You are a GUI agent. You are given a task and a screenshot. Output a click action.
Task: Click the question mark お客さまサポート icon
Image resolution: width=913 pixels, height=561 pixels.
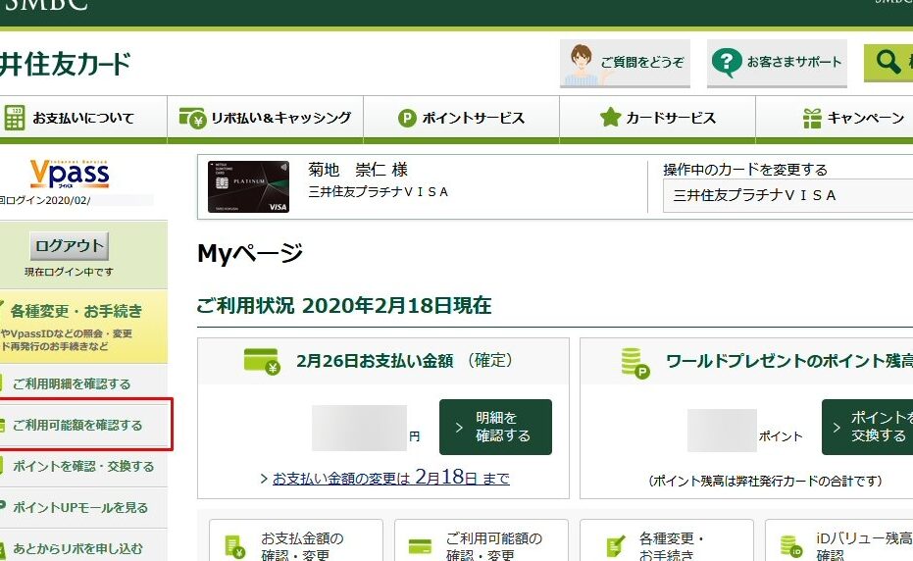click(x=727, y=63)
